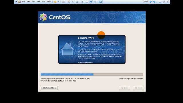
Task: Open the Tabs menu
Action: pos(43,2)
